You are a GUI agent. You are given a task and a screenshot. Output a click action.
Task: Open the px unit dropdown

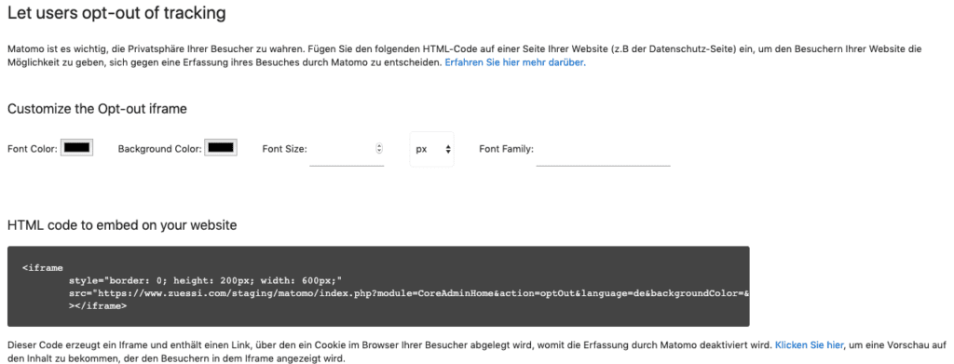tap(432, 149)
